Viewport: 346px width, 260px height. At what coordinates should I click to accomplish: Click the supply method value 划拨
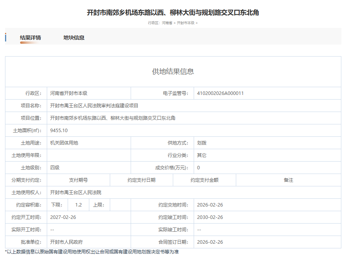point(202,143)
